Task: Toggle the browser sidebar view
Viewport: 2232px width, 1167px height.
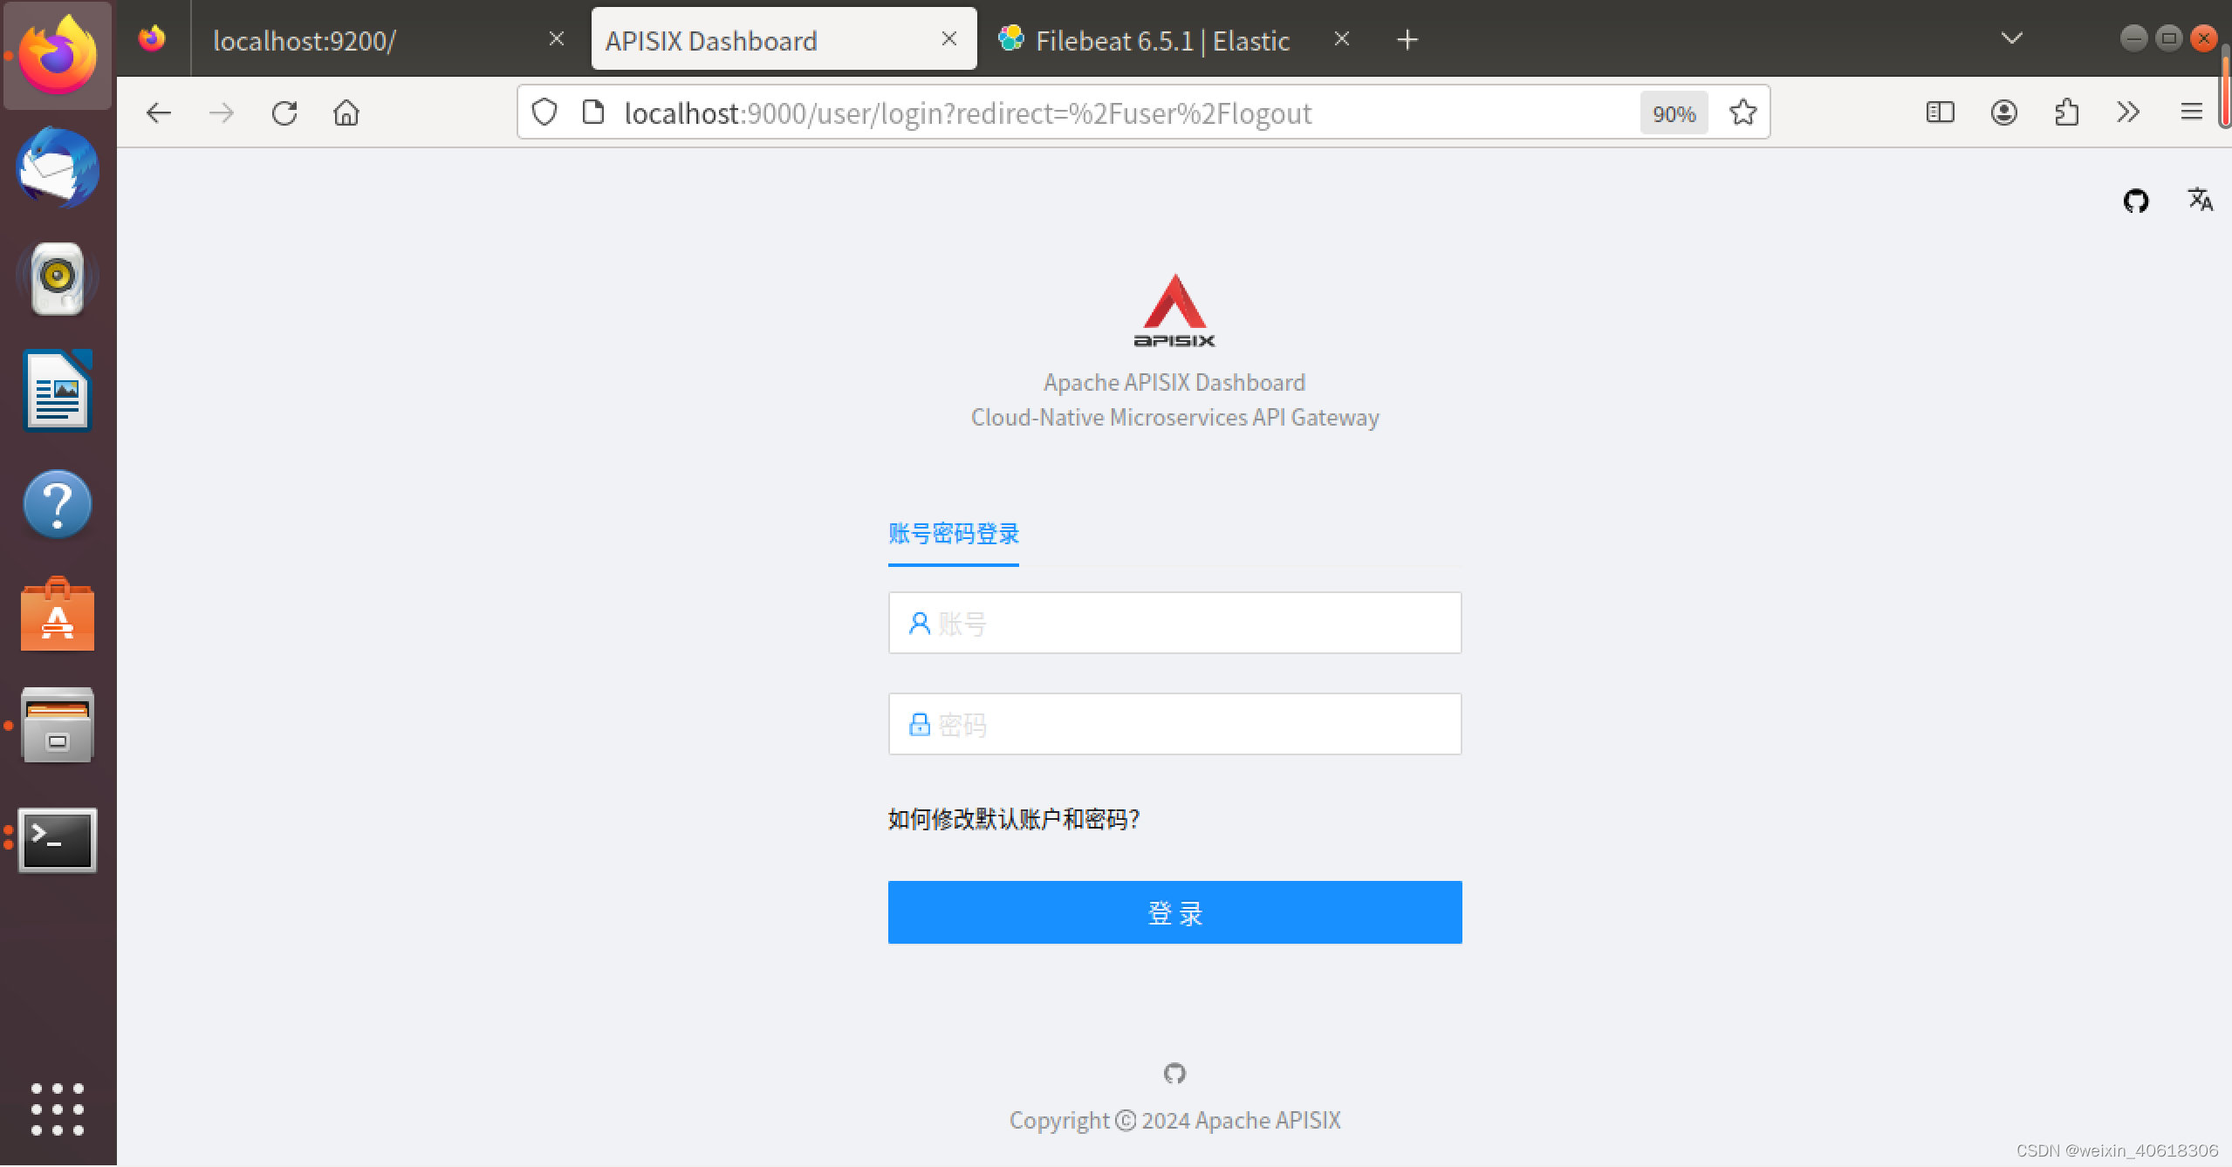Action: (1939, 113)
